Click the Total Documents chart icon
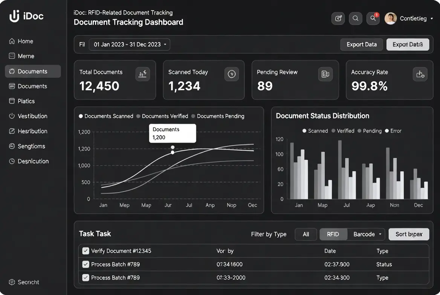Image resolution: width=440 pixels, height=295 pixels. pyautogui.click(x=143, y=74)
